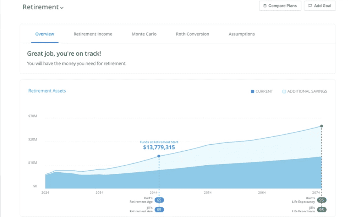Viewport: 350px width, 217px height.
Task: View the Assumptions tab
Action: 241,34
